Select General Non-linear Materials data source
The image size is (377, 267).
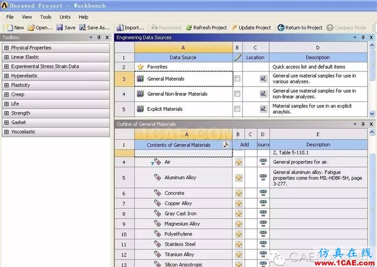point(184,94)
